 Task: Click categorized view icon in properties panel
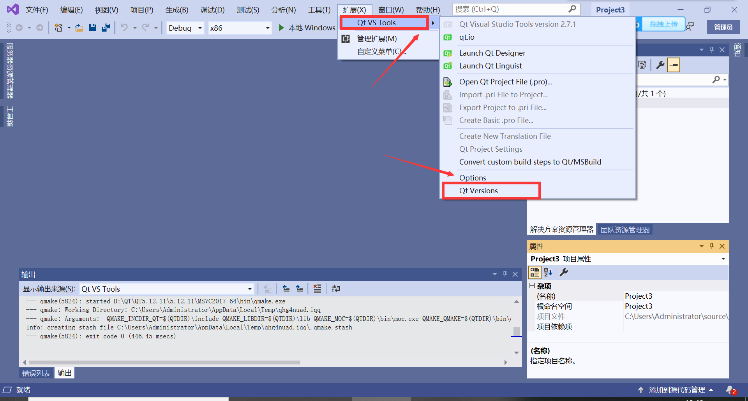(x=535, y=272)
